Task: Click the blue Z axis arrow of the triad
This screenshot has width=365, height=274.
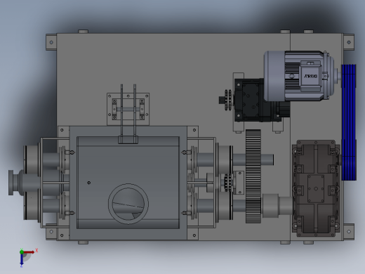Action: click(22, 259)
